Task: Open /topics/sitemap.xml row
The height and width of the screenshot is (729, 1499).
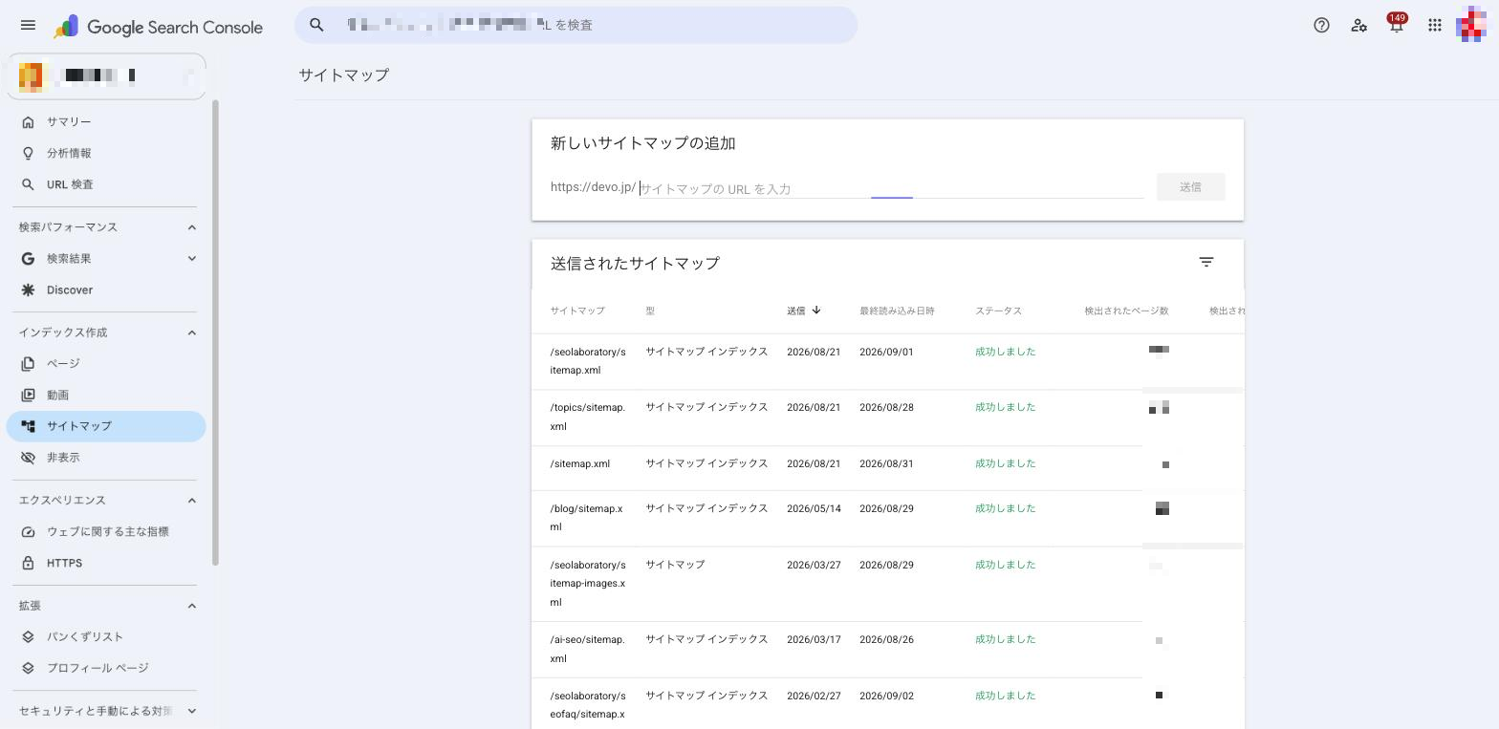Action: (x=888, y=418)
